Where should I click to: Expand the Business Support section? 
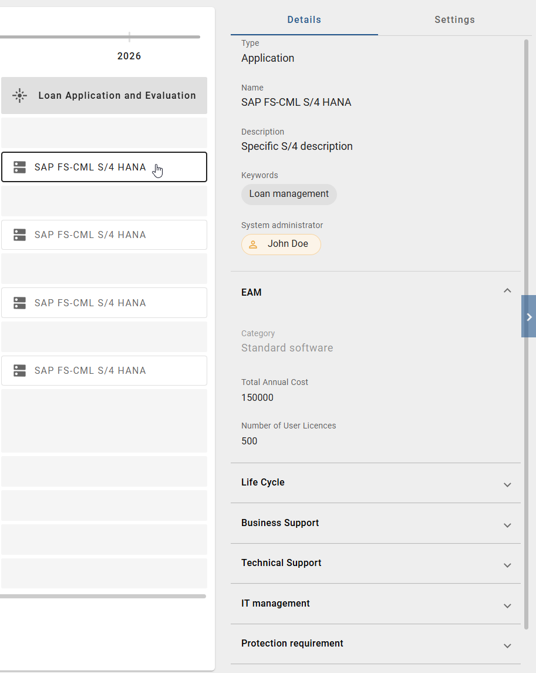[507, 525]
